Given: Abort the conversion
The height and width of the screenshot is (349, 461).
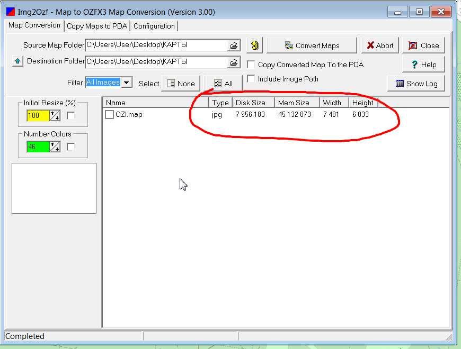Looking at the screenshot, I should (x=379, y=45).
